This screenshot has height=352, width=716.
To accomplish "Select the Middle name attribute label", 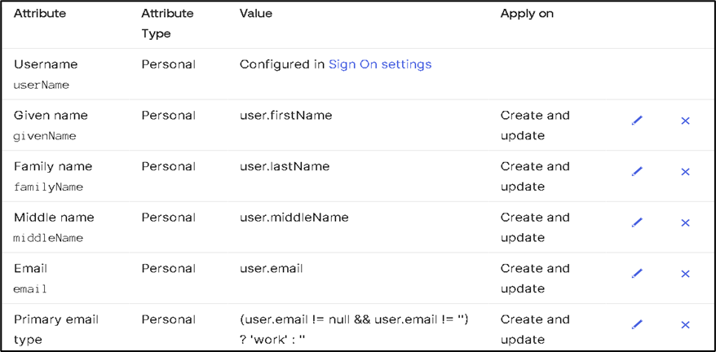I will (54, 218).
